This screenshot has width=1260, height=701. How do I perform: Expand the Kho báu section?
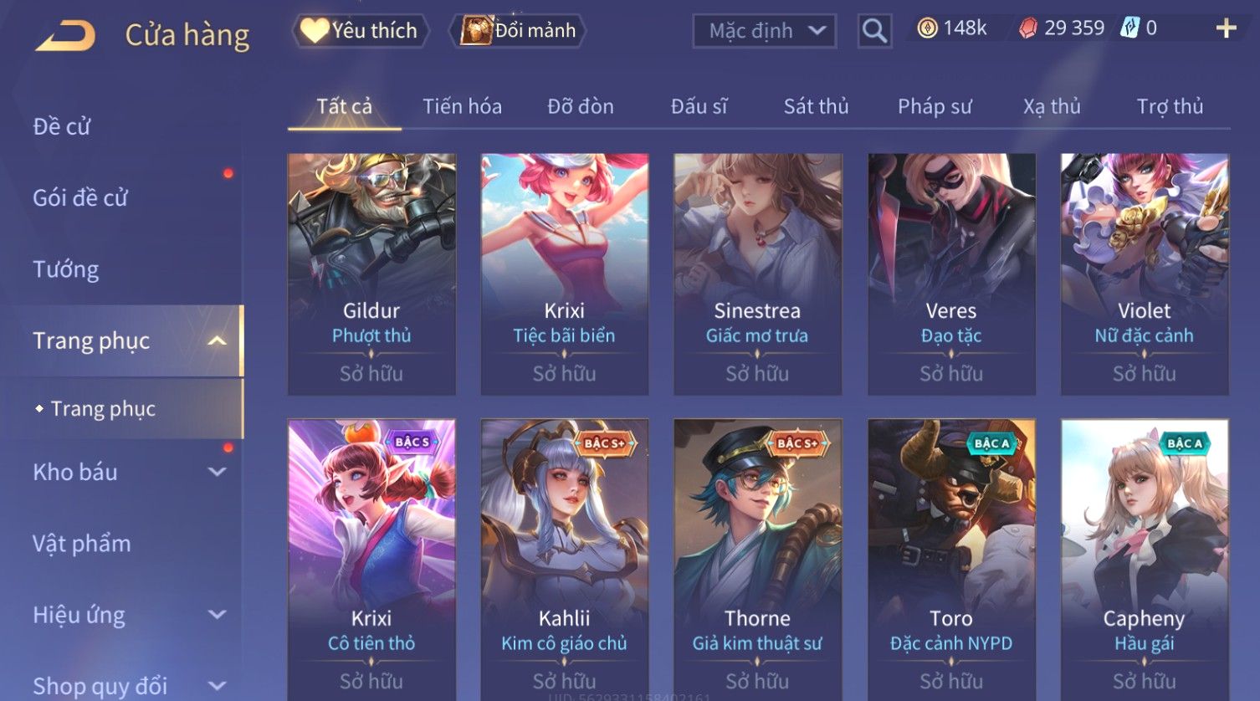217,472
